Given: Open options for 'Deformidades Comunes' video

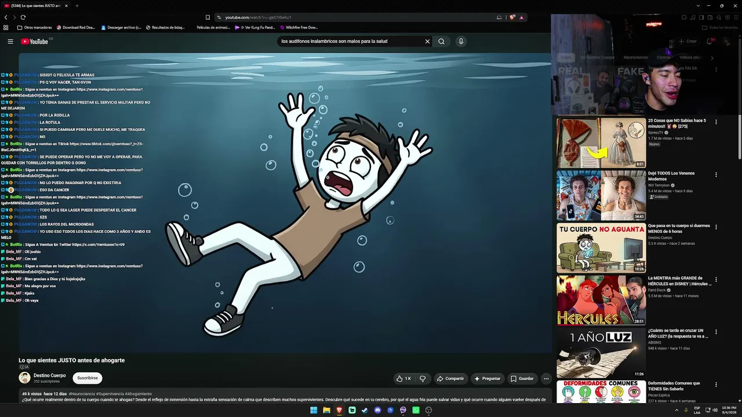Looking at the screenshot, I should (x=716, y=385).
